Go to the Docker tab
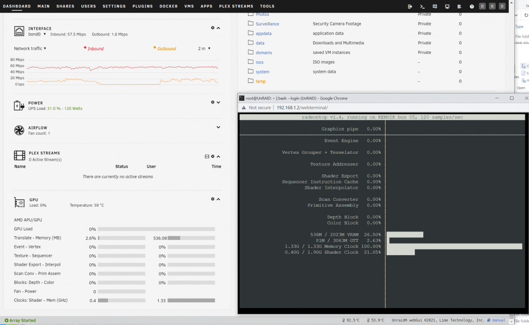 [168, 6]
